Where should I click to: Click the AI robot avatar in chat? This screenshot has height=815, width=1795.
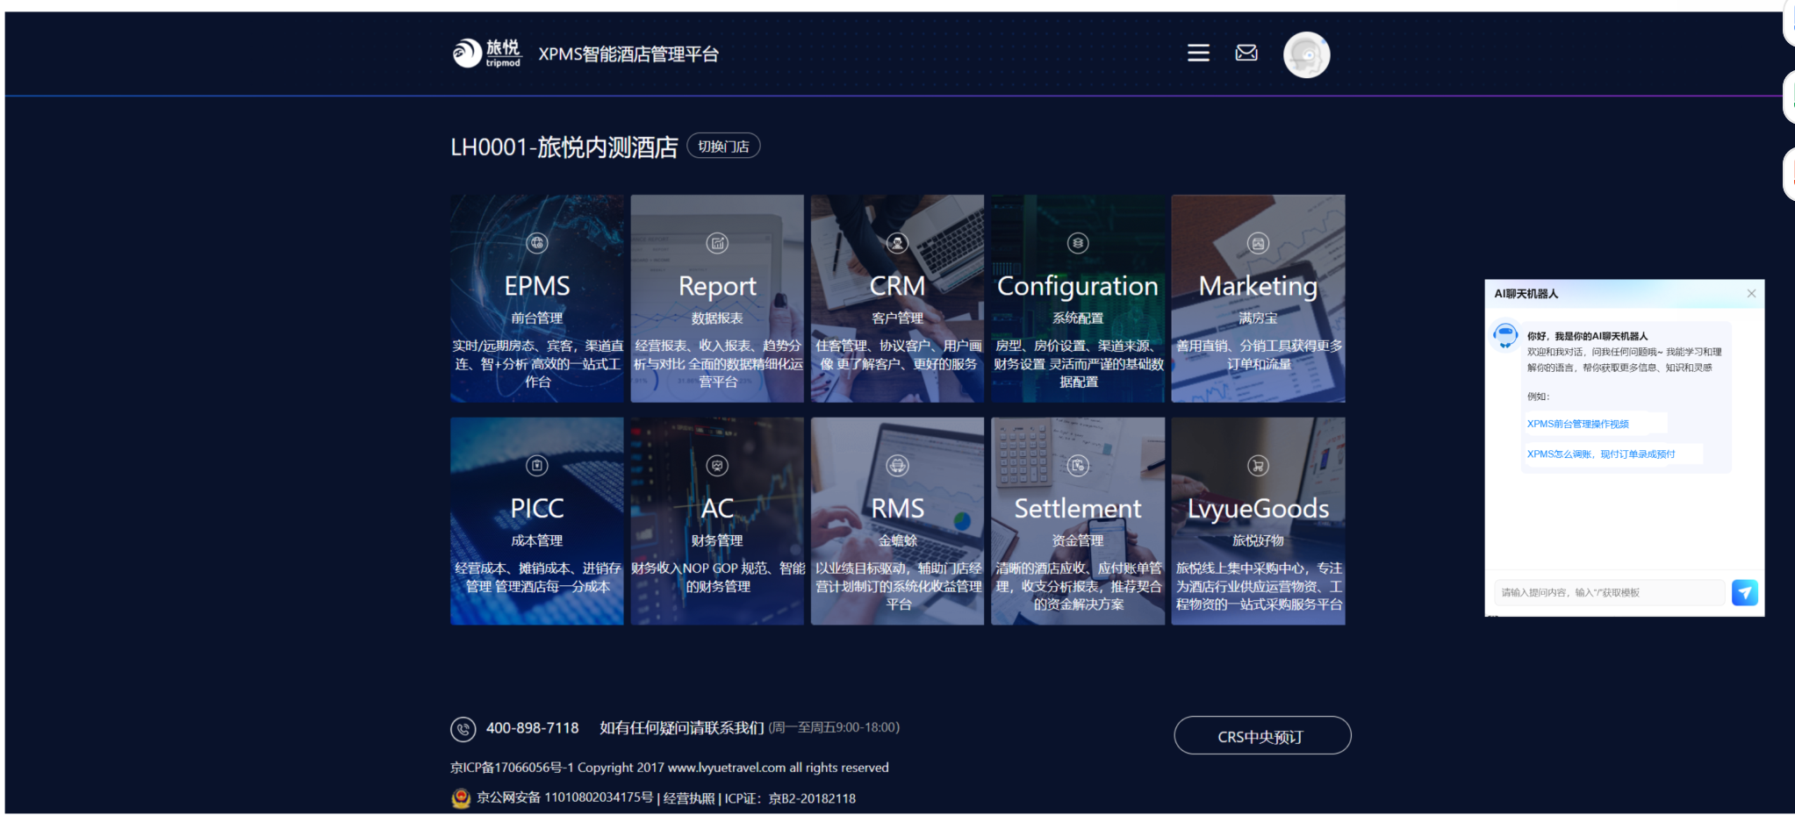[x=1505, y=335]
